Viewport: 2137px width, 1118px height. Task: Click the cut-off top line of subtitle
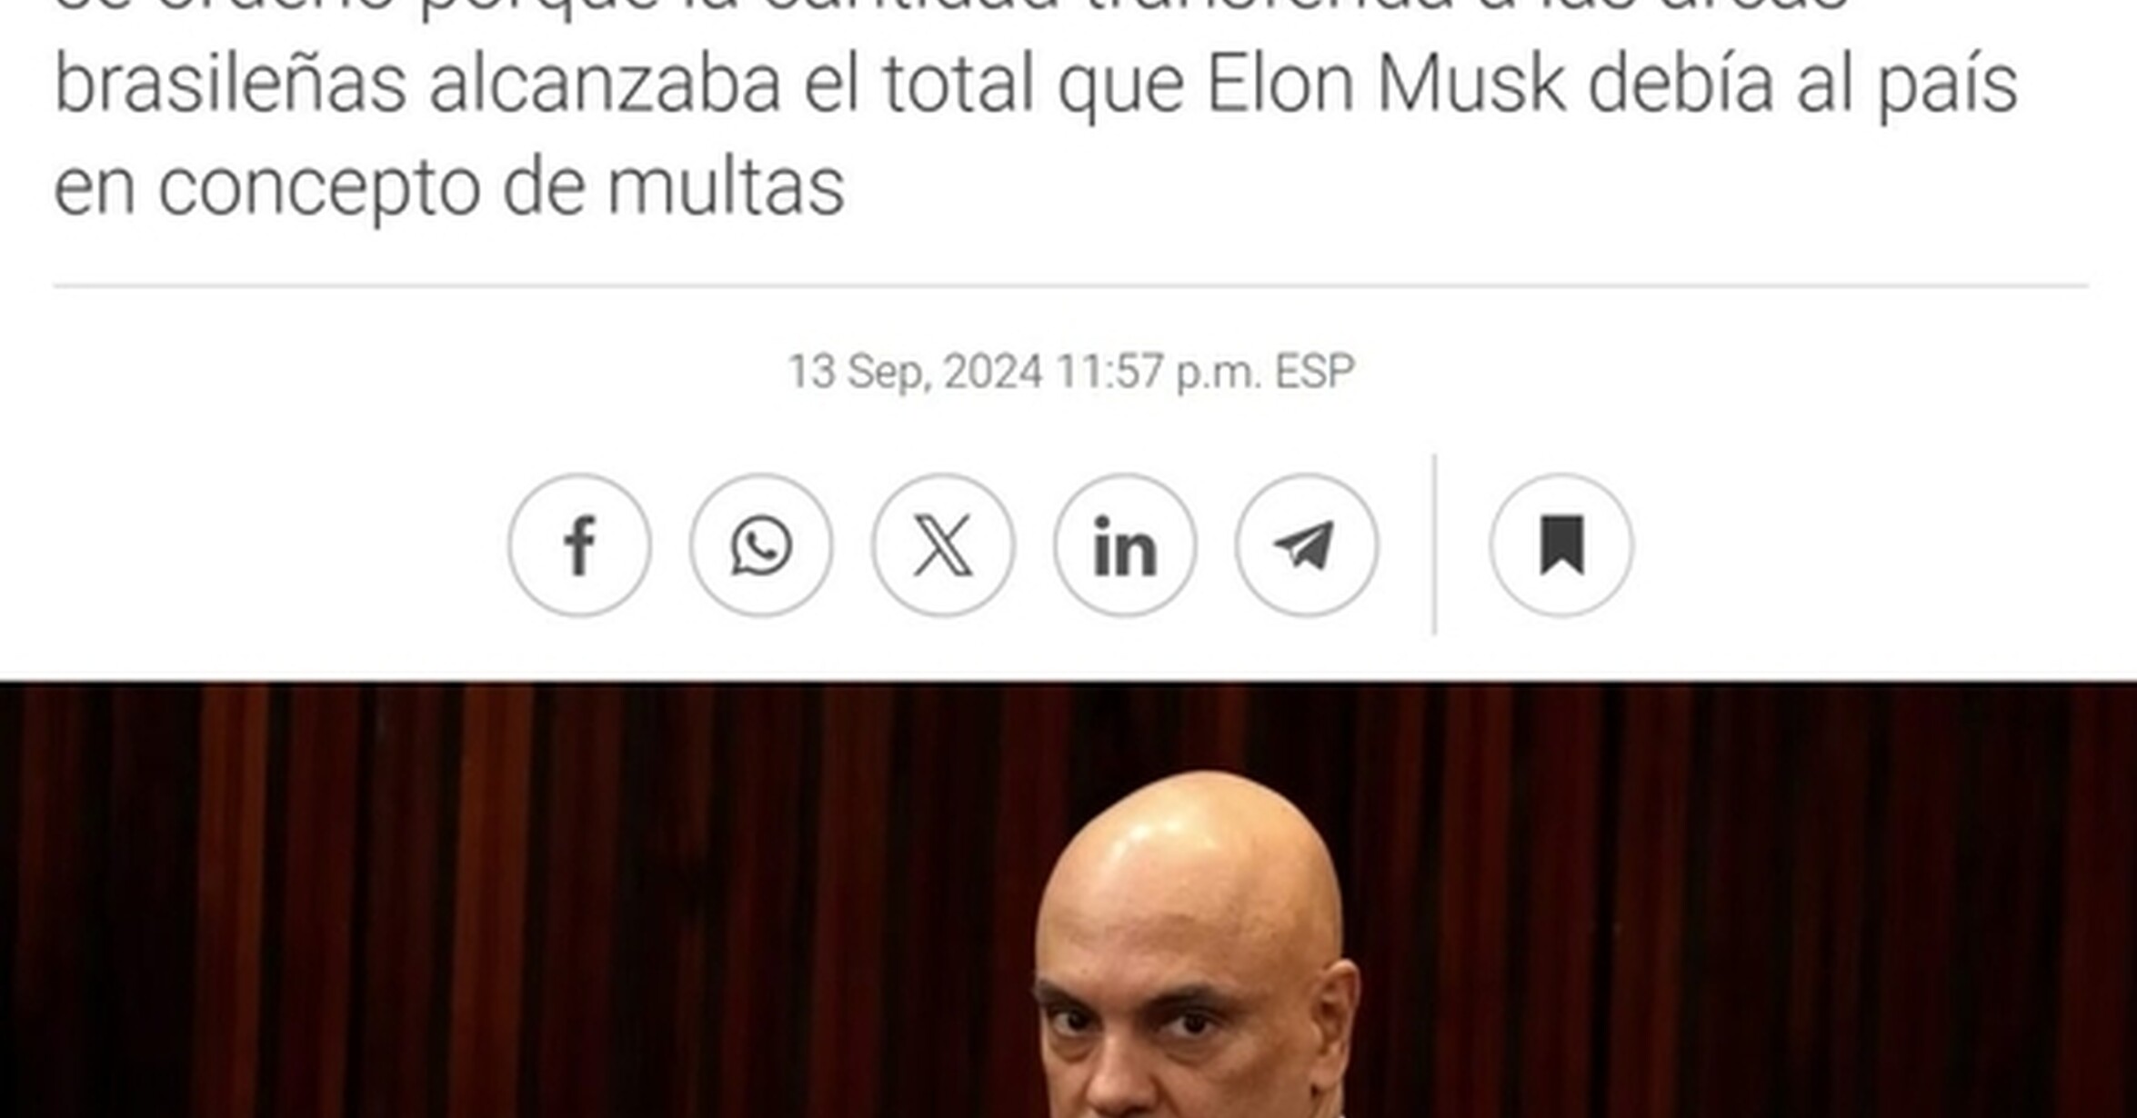click(952, 7)
